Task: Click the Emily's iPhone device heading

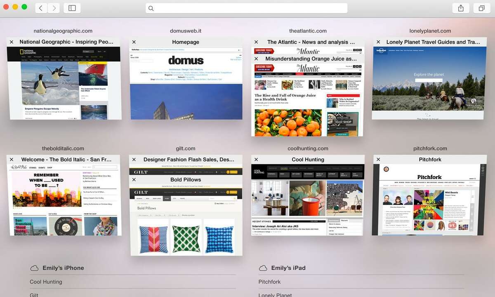Action: point(63,268)
